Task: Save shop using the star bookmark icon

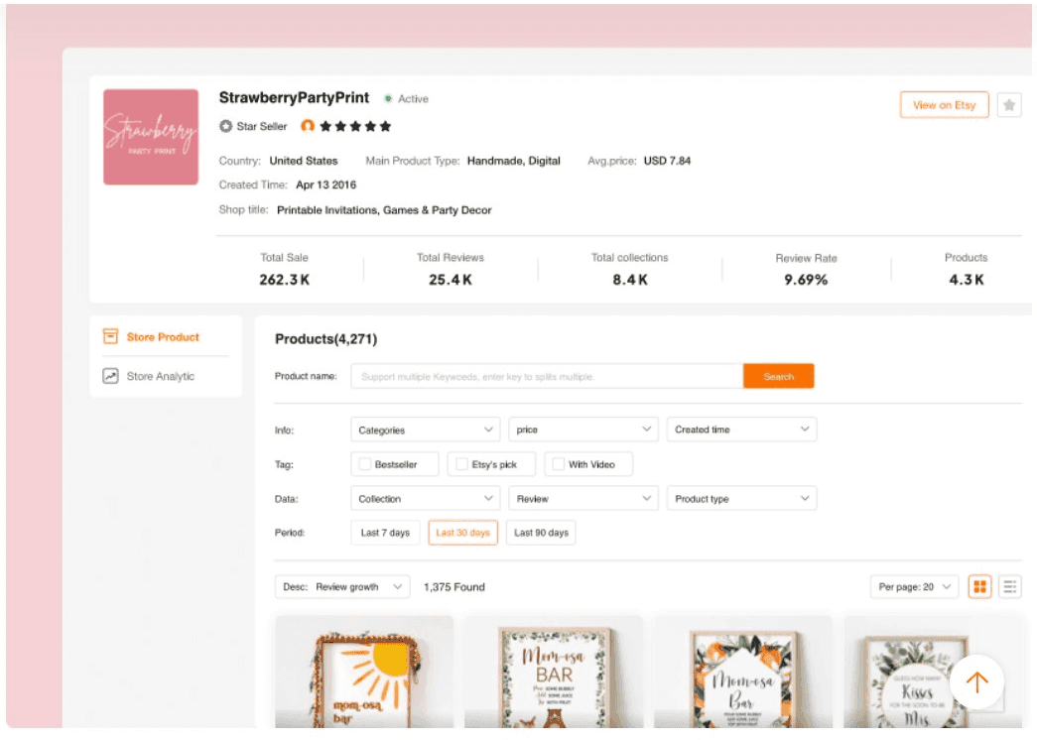Action: click(x=1012, y=104)
